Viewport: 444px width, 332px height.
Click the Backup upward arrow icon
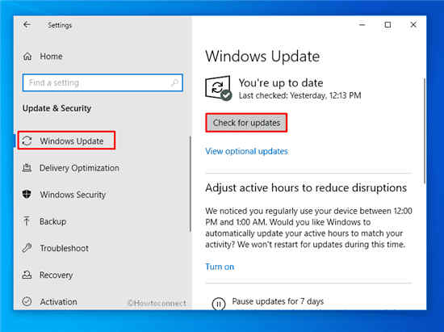pyautogui.click(x=27, y=221)
